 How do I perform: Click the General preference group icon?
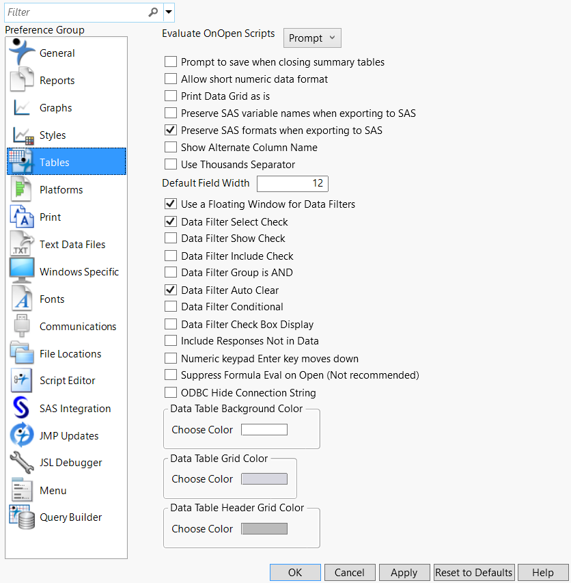[22, 52]
